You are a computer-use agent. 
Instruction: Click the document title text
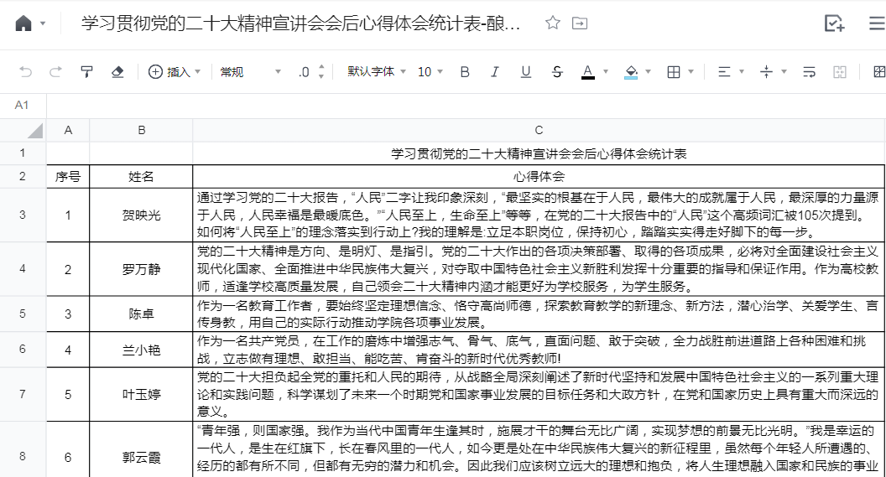[300, 23]
